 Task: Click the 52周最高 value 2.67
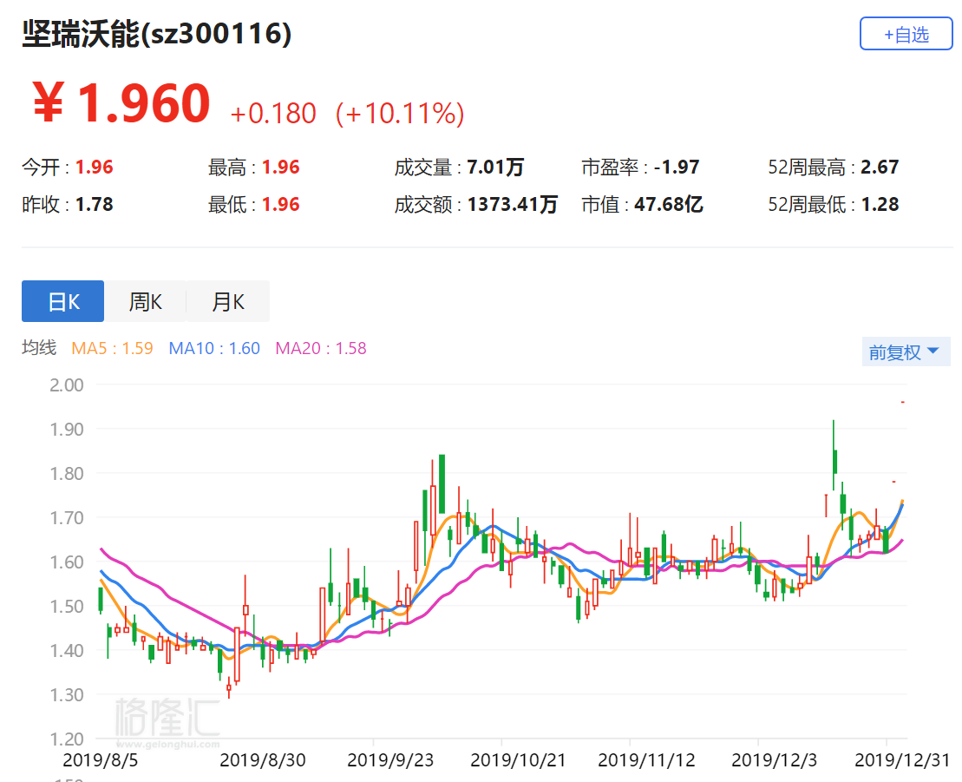point(880,167)
